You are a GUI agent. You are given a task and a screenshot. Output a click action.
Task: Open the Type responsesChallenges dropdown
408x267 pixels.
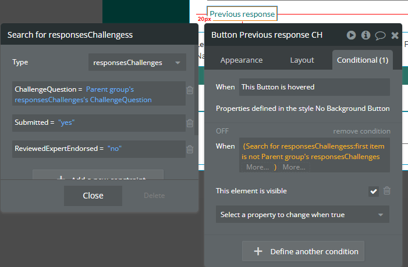pos(137,62)
